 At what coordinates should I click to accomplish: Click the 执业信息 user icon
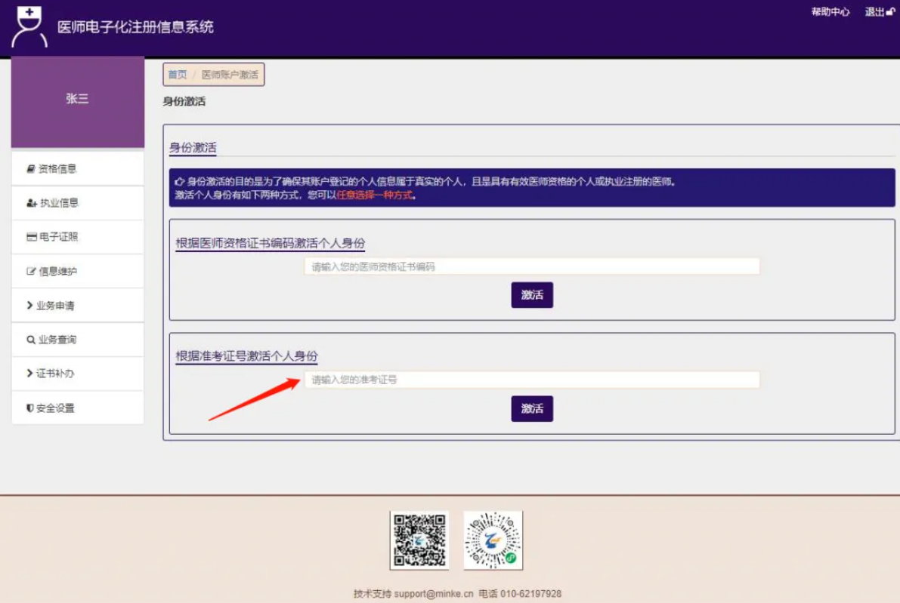(32, 203)
